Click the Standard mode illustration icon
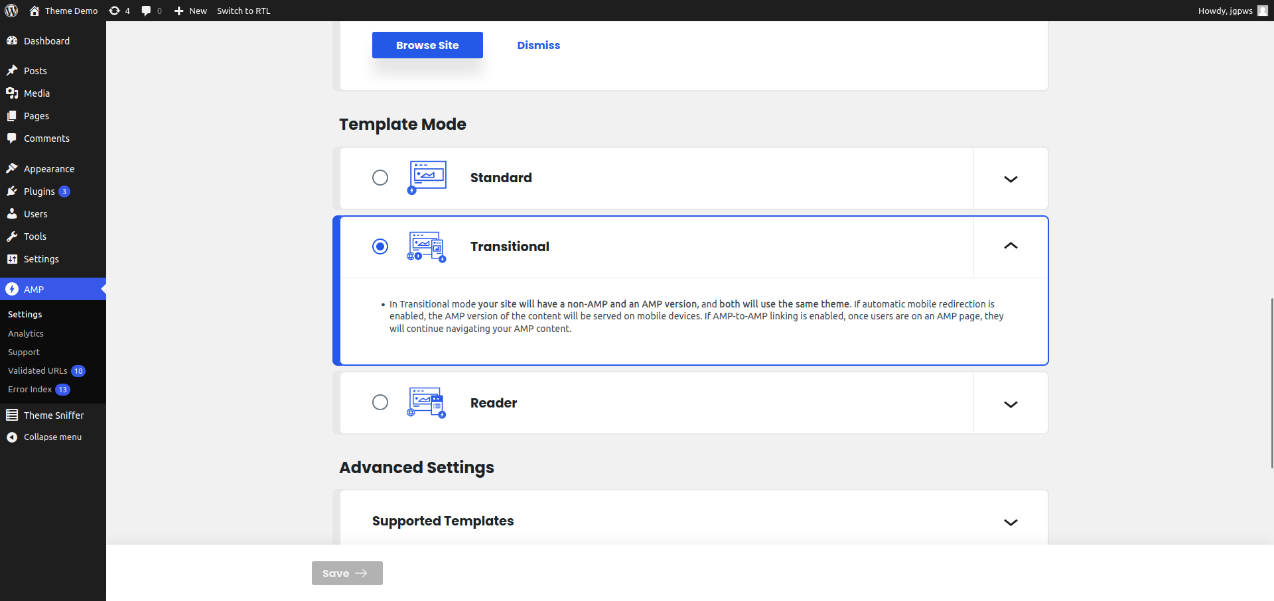1274x601 pixels. [x=427, y=177]
